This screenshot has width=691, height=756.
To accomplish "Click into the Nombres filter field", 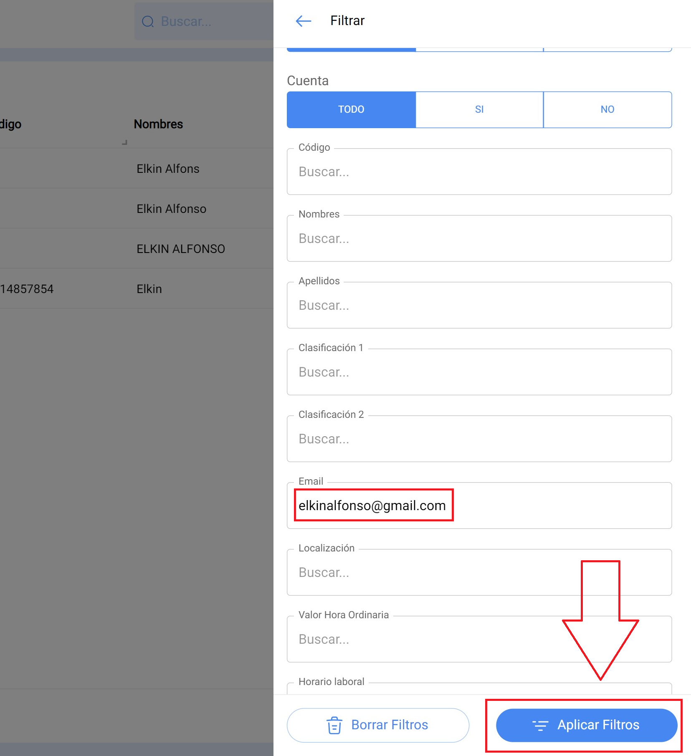I will tap(479, 239).
